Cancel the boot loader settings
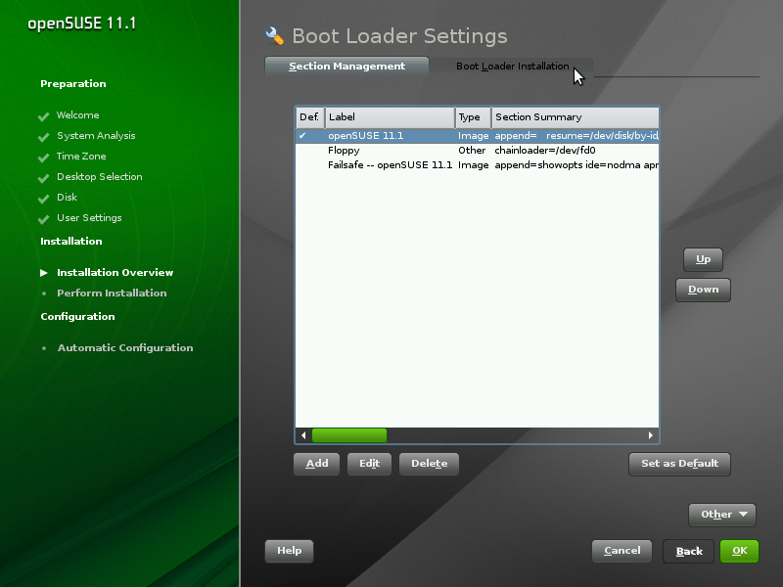The image size is (783, 587). (622, 551)
